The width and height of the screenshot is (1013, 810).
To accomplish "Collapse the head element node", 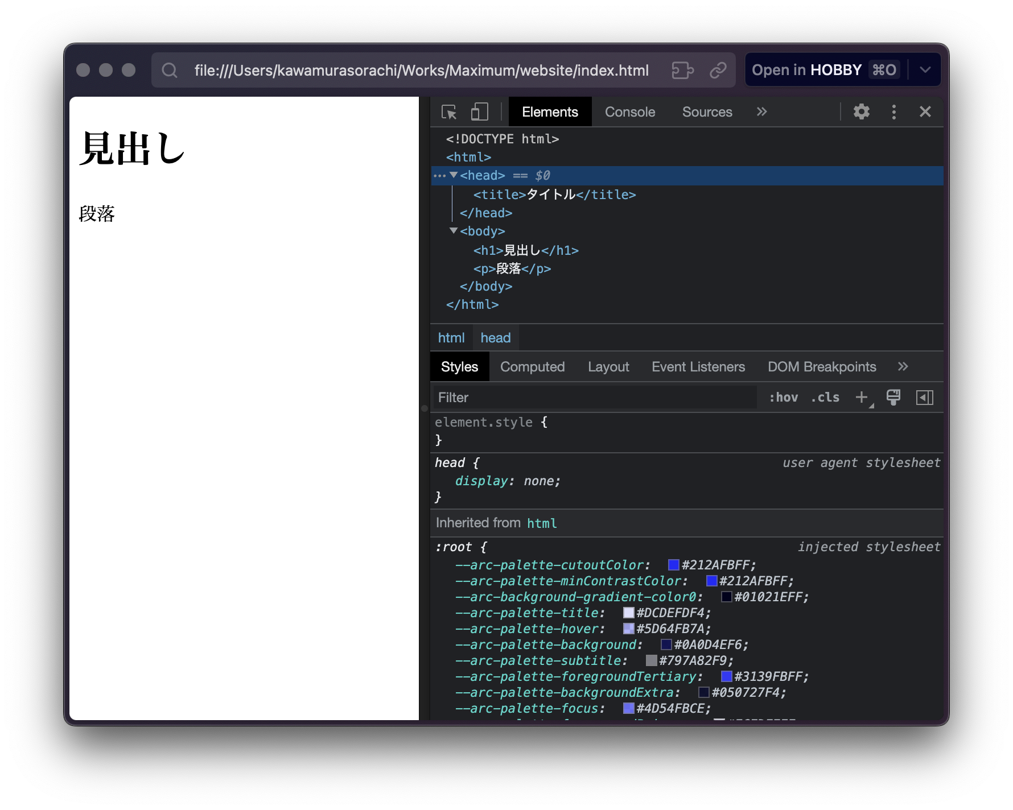I will (454, 175).
